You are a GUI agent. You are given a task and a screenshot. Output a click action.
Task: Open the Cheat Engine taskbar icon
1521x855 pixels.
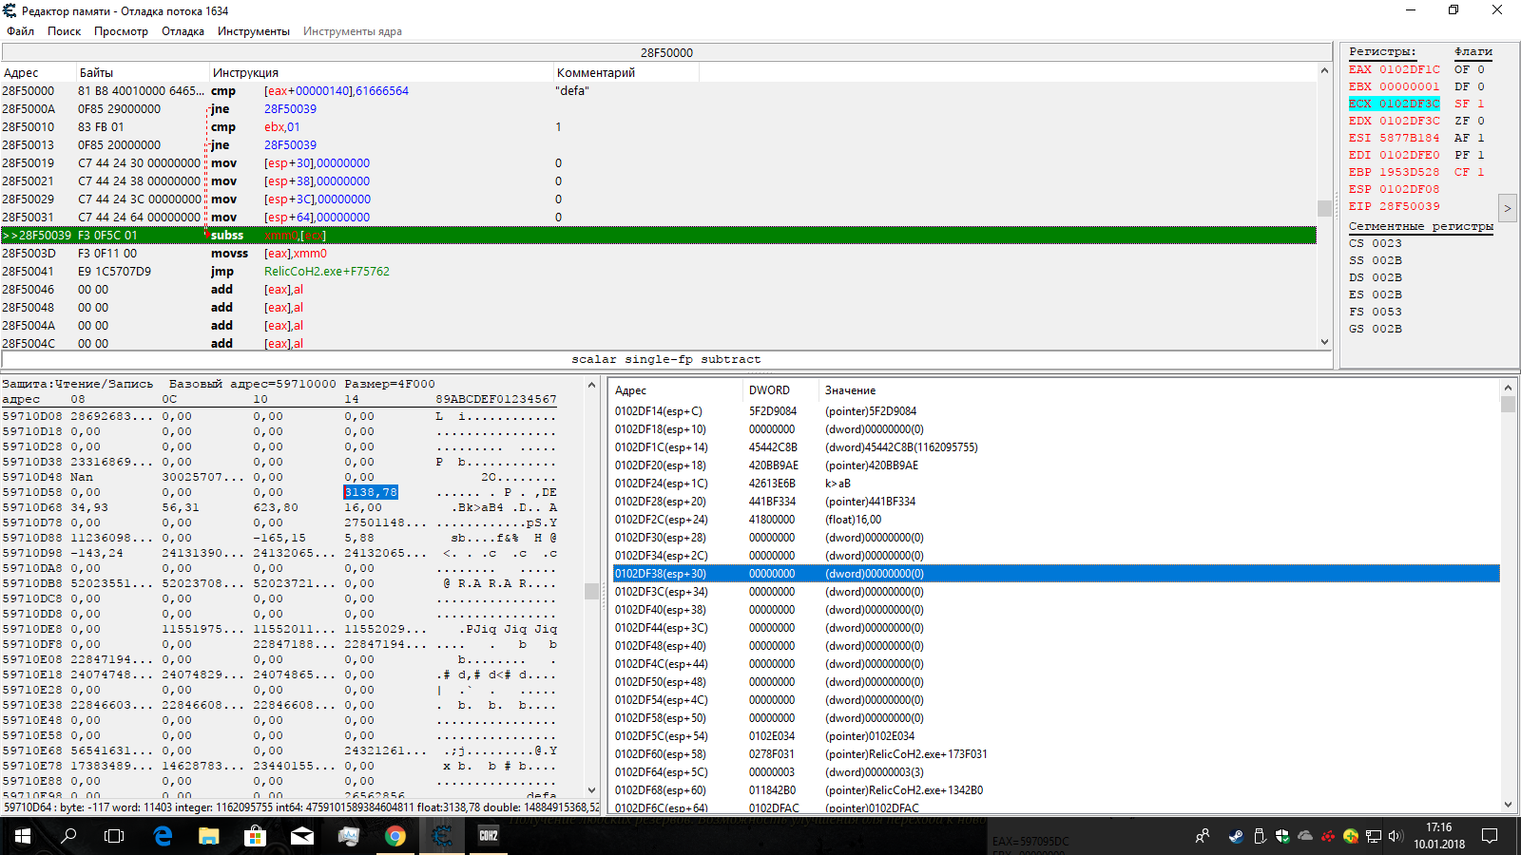click(442, 836)
